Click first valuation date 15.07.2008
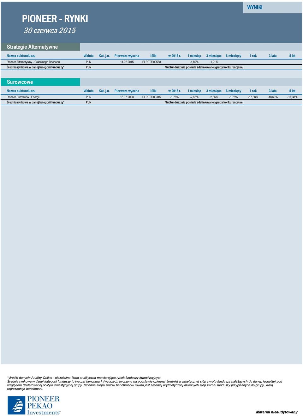Screen dimensions: 303x416 tap(127, 97)
